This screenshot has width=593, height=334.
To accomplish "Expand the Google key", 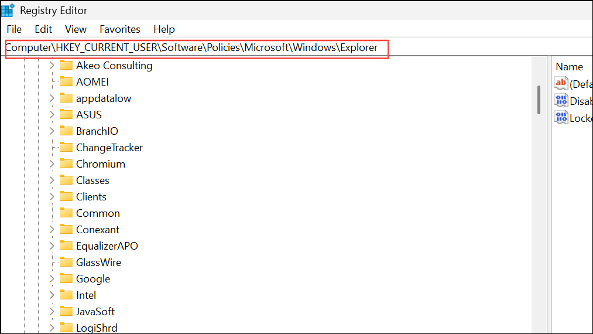I will coord(52,279).
